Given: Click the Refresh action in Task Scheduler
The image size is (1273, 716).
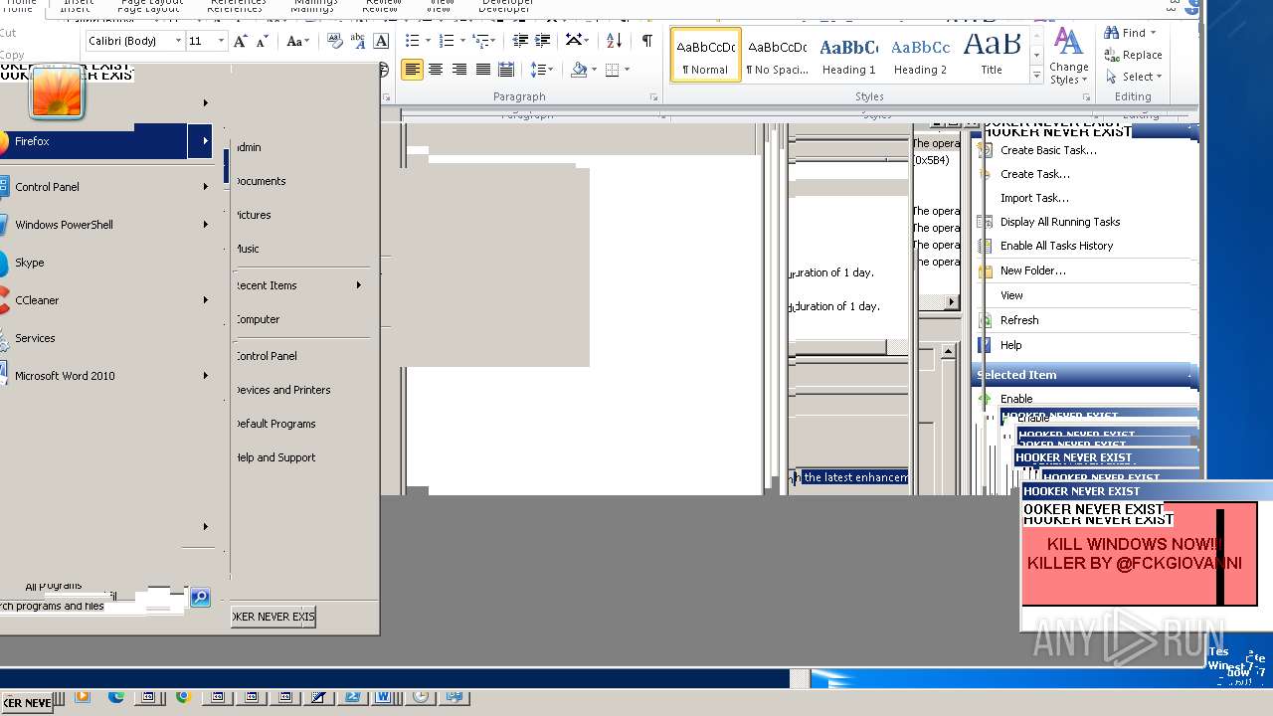Looking at the screenshot, I should (x=1019, y=320).
